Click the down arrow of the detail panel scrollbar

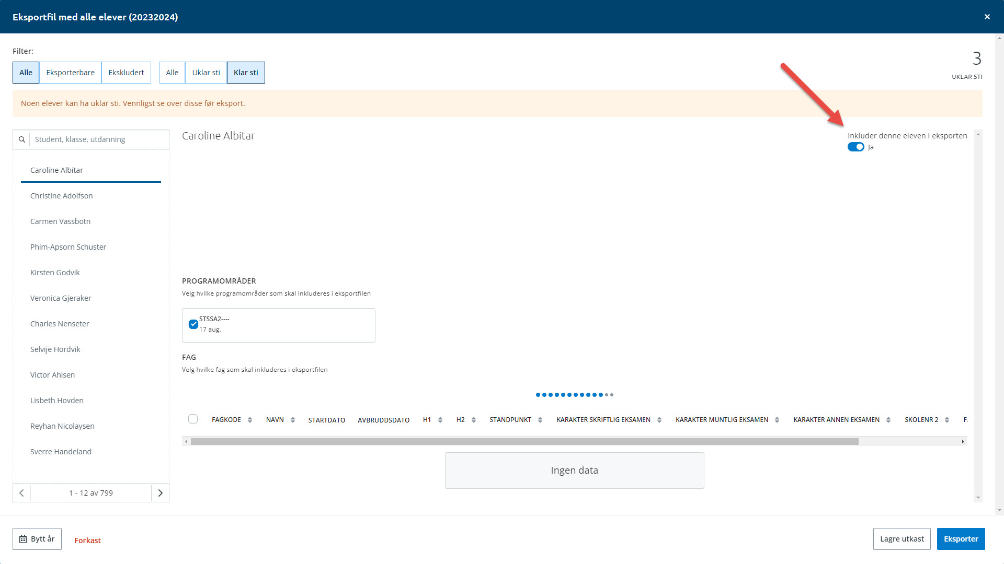(x=978, y=498)
